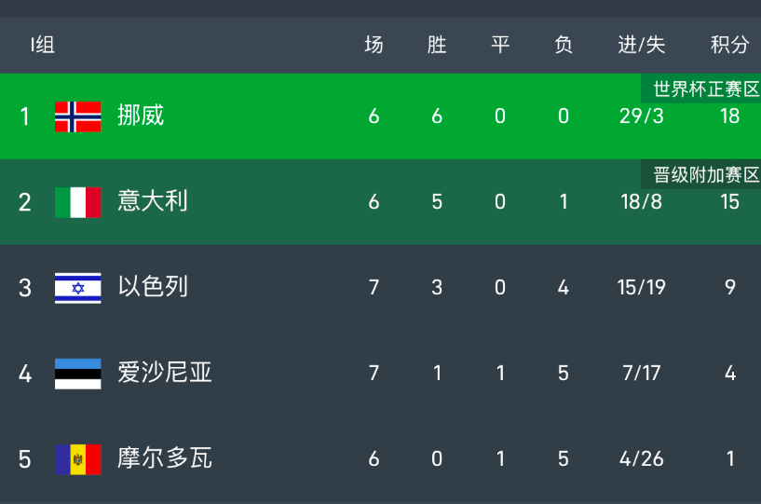Open the 挪威 team link
The height and width of the screenshot is (504, 761).
[141, 116]
